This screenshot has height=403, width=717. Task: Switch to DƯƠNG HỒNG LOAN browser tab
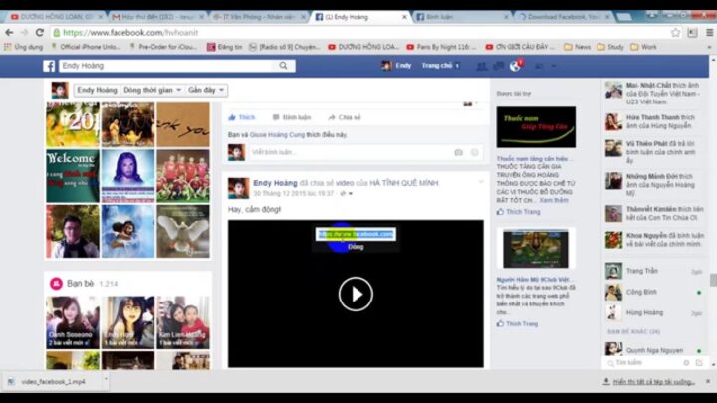[x=55, y=17]
